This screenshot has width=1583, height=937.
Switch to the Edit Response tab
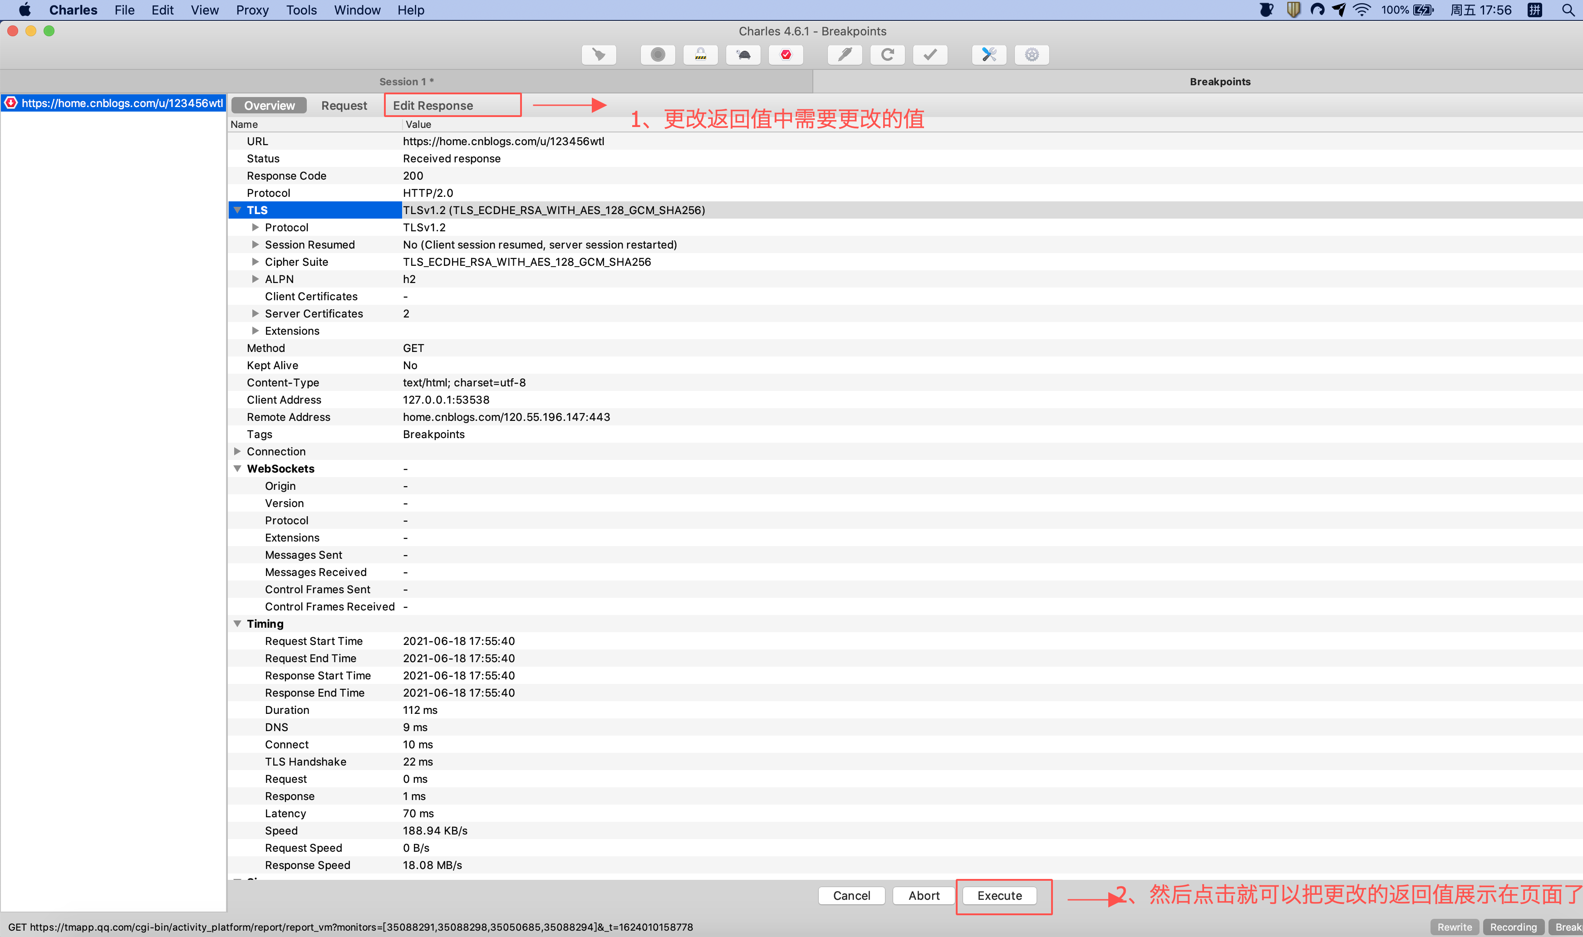coord(433,105)
